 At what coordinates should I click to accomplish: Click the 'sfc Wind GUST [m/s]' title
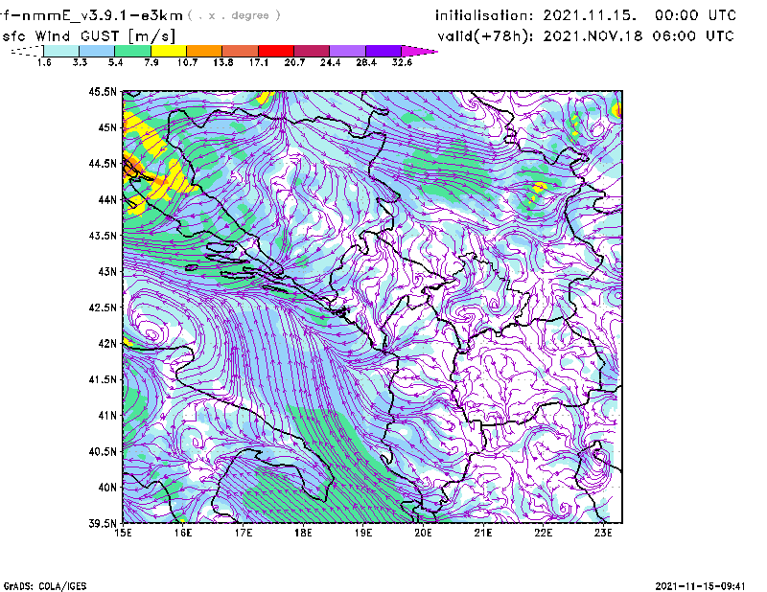88,36
